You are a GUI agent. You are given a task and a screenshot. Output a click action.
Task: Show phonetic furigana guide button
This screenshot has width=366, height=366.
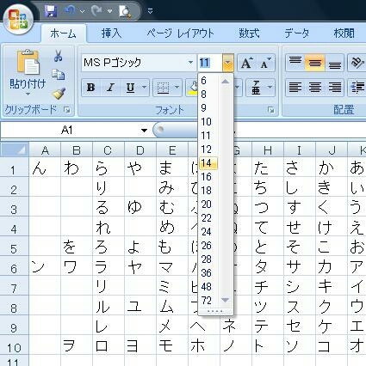(x=256, y=88)
